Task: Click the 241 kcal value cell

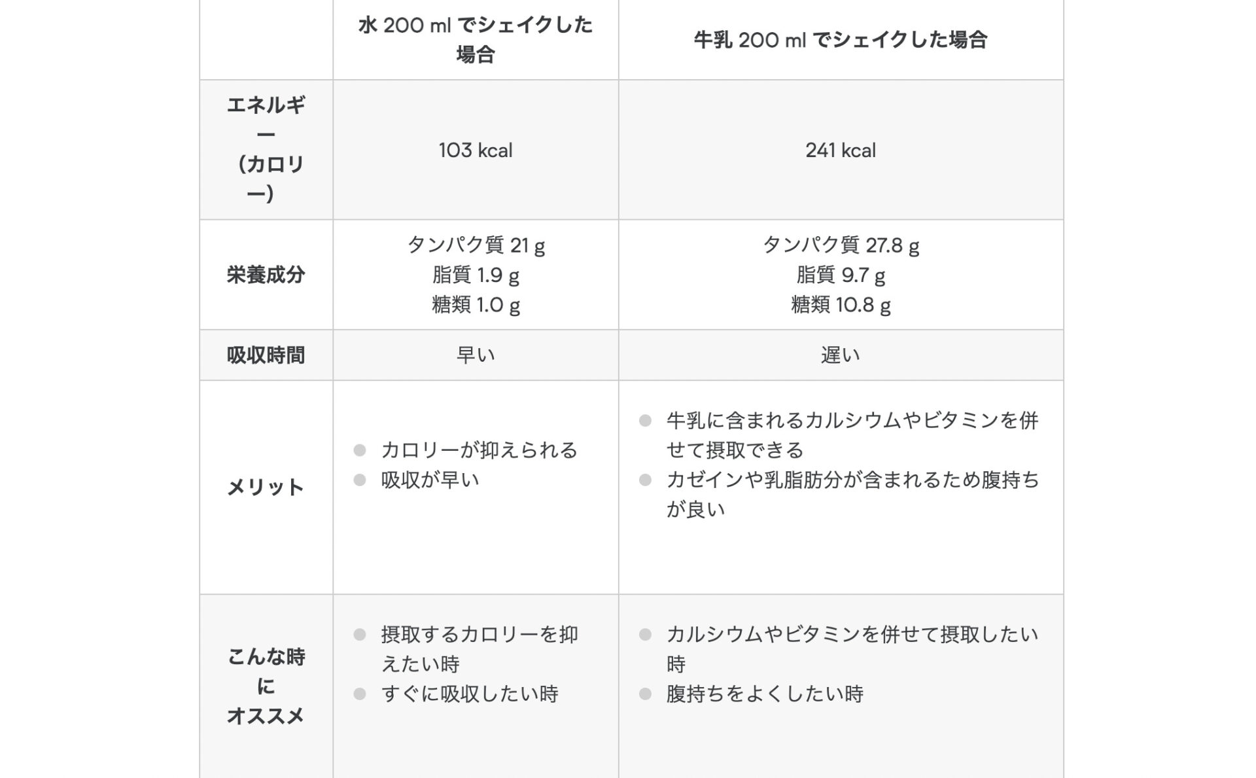Action: pyautogui.click(x=841, y=150)
